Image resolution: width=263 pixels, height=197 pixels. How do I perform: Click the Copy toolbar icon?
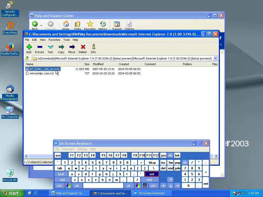coord(61,49)
